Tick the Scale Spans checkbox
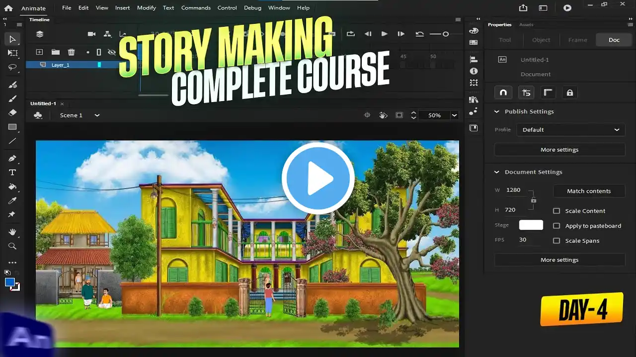Screen dimensions: 636x357 click(556, 240)
